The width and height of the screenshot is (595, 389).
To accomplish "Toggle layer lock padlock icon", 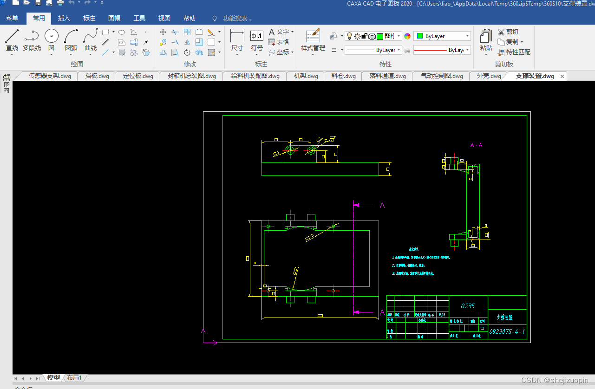I will 365,36.
